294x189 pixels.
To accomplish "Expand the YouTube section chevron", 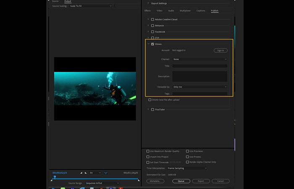I will click(148, 109).
